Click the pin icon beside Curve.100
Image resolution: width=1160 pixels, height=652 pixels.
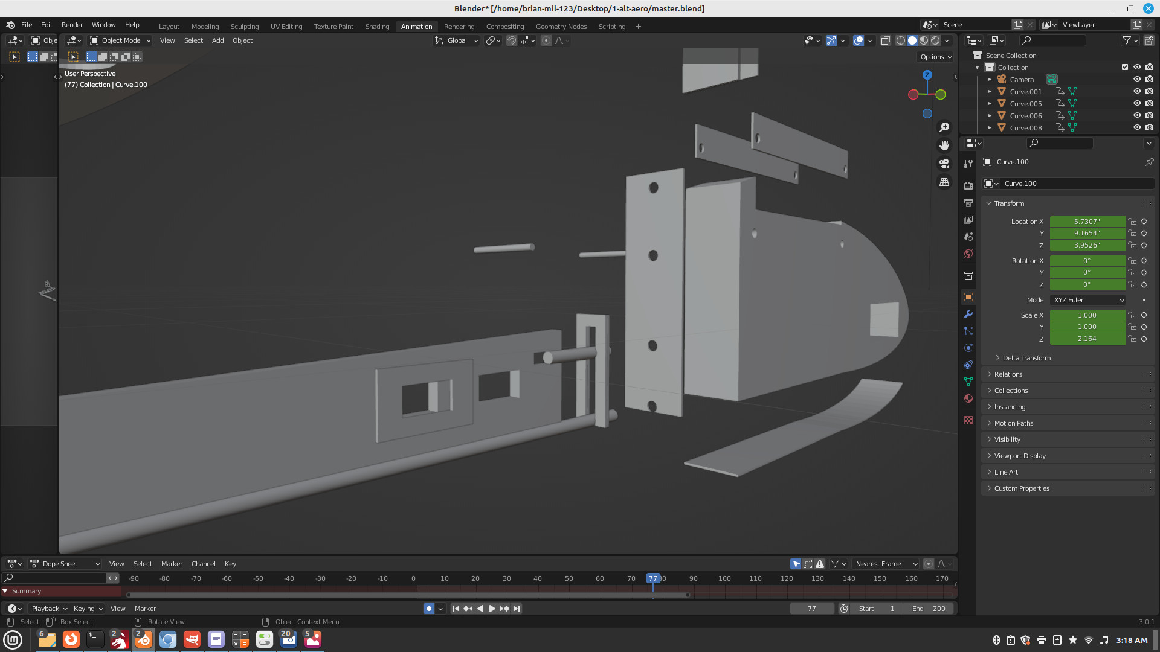tap(1149, 162)
